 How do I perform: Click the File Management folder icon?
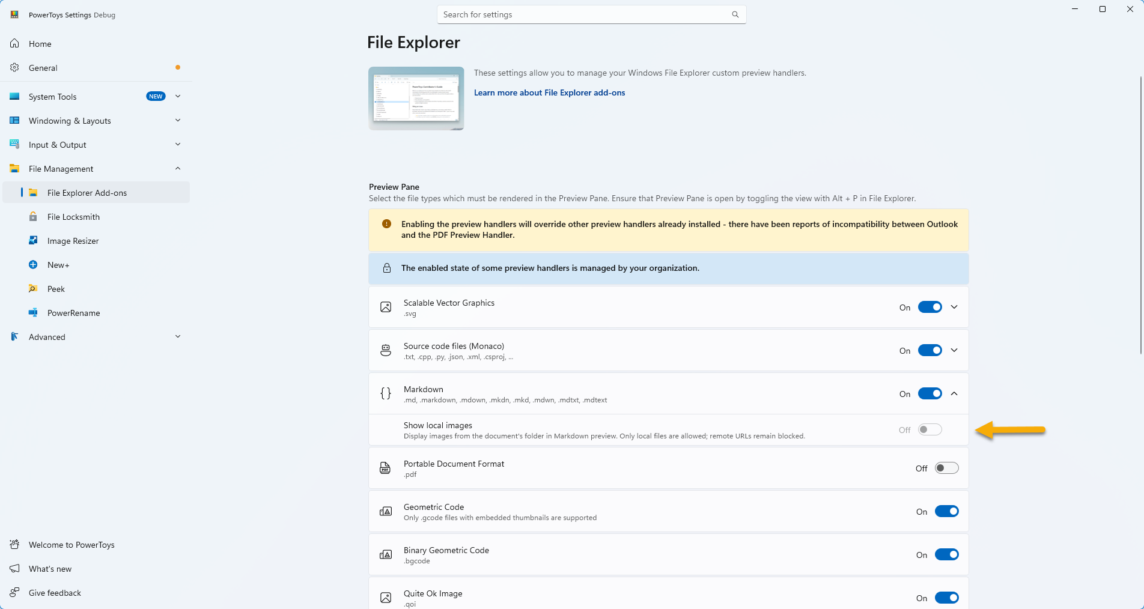(x=14, y=168)
